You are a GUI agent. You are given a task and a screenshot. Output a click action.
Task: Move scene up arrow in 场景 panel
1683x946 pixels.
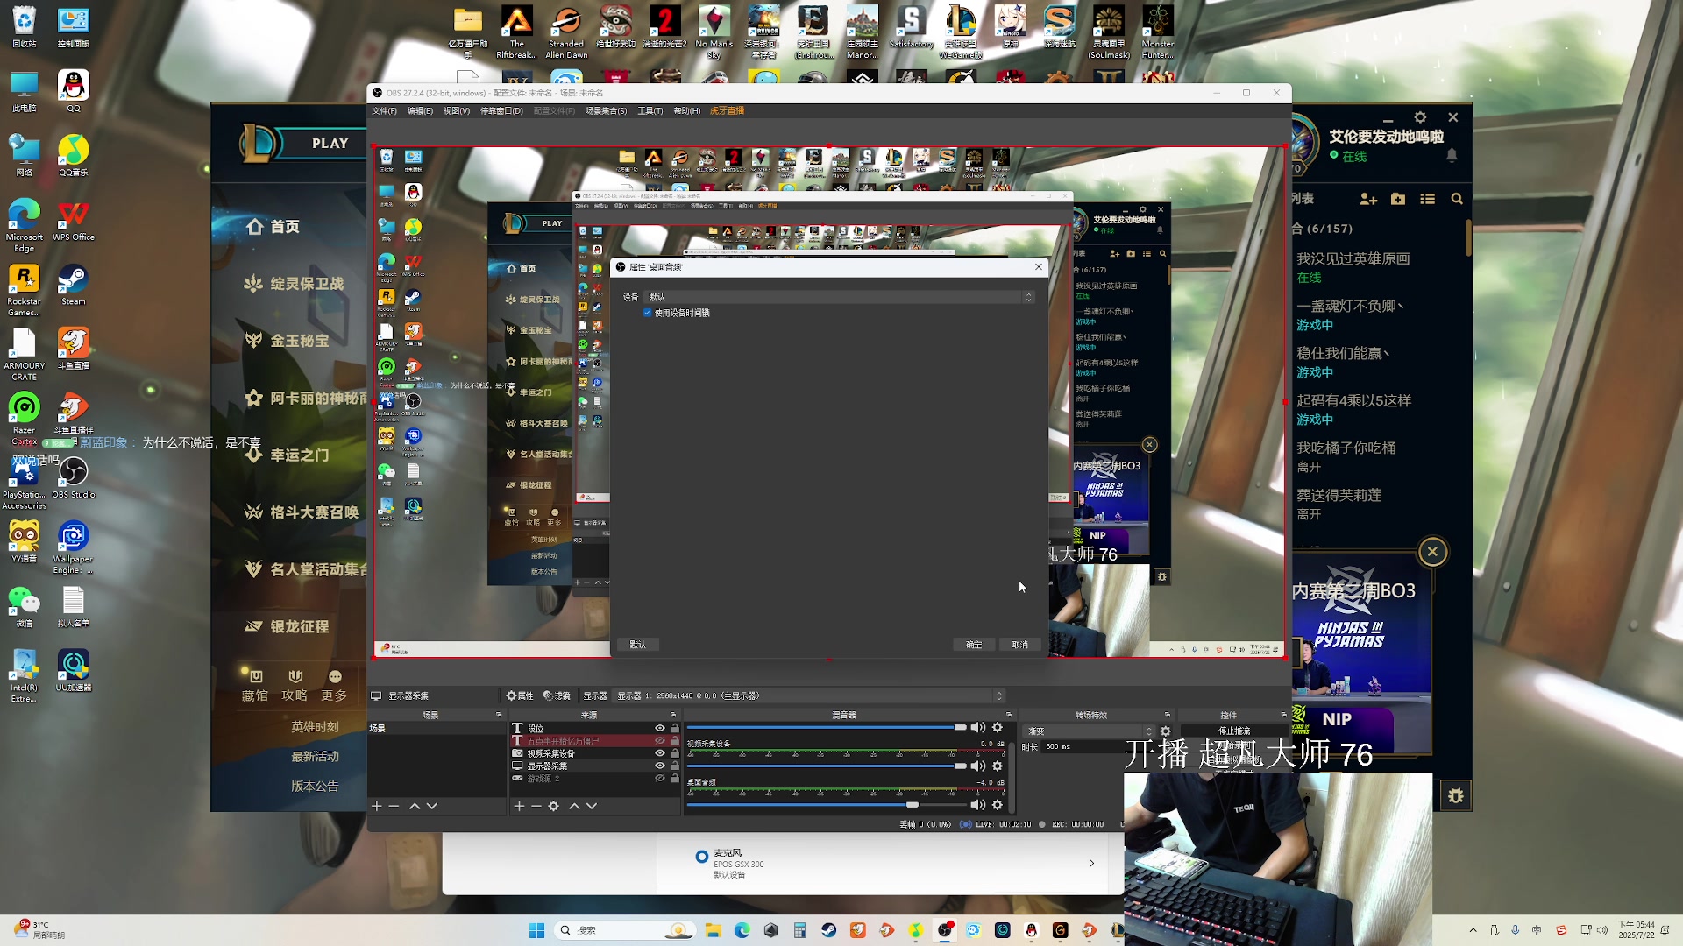415,806
